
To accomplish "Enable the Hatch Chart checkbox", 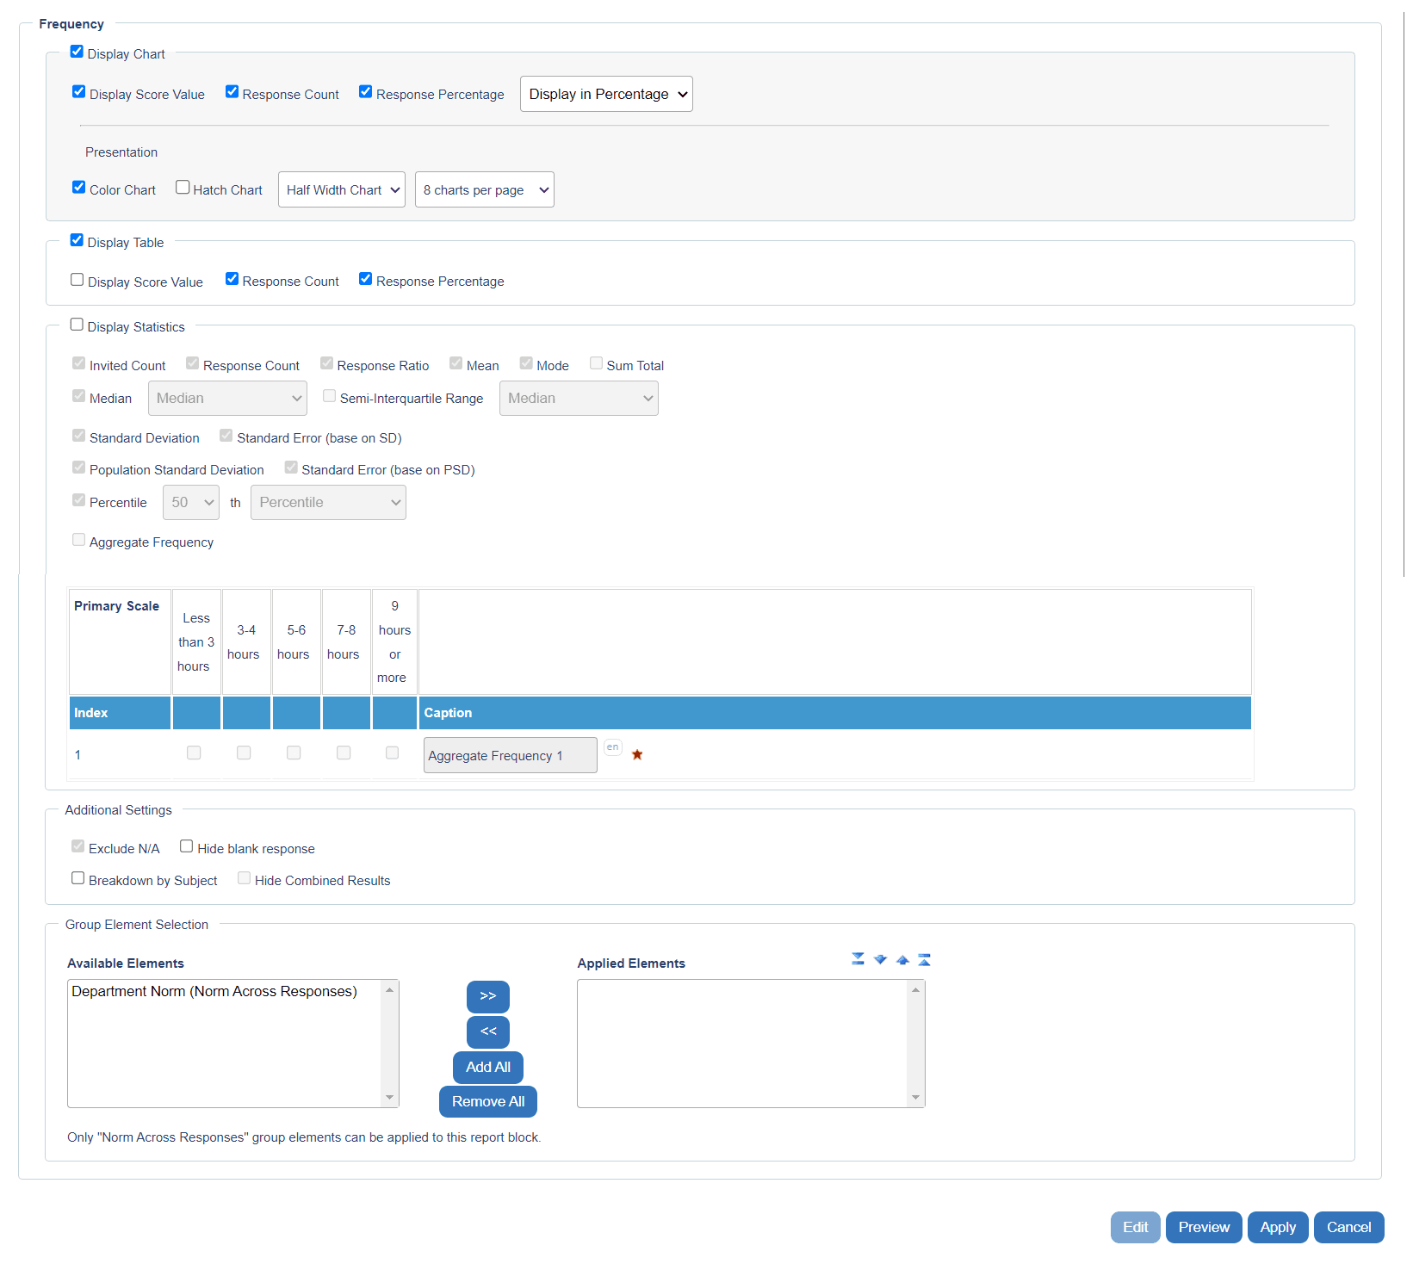I will 183,188.
